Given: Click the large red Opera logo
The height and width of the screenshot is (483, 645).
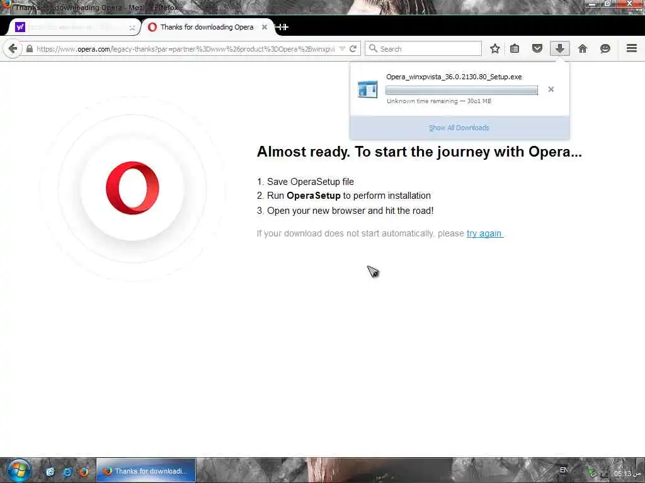Looking at the screenshot, I should 132,188.
